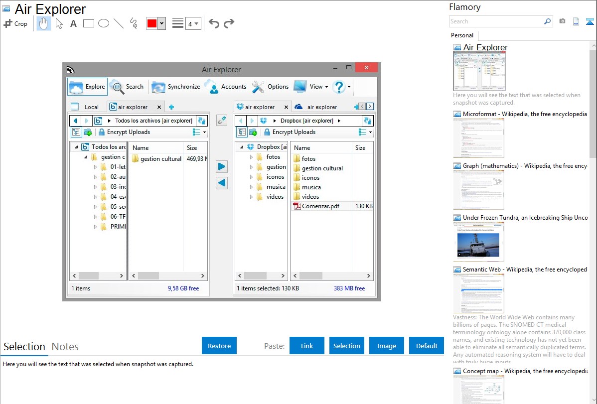Choose the arrow pointer tool

(59, 23)
